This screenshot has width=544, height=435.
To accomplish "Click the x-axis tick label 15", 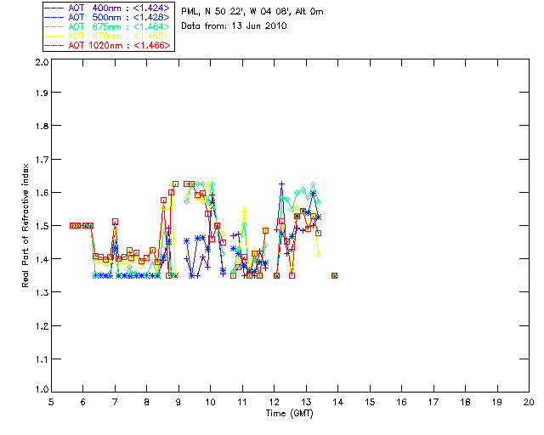I will 370,402.
